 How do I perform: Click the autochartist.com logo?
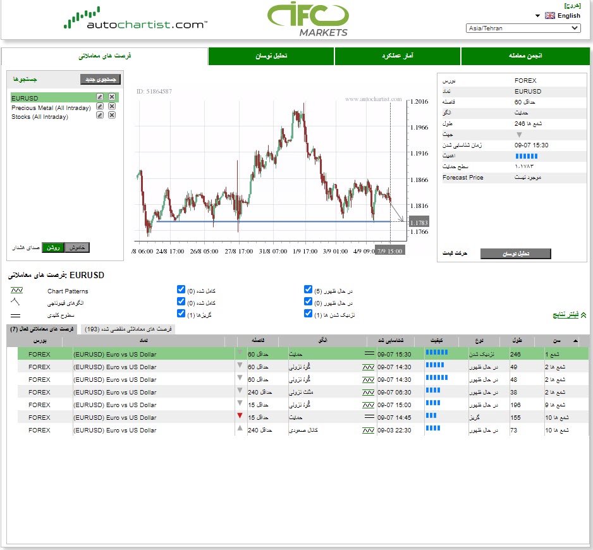(135, 18)
